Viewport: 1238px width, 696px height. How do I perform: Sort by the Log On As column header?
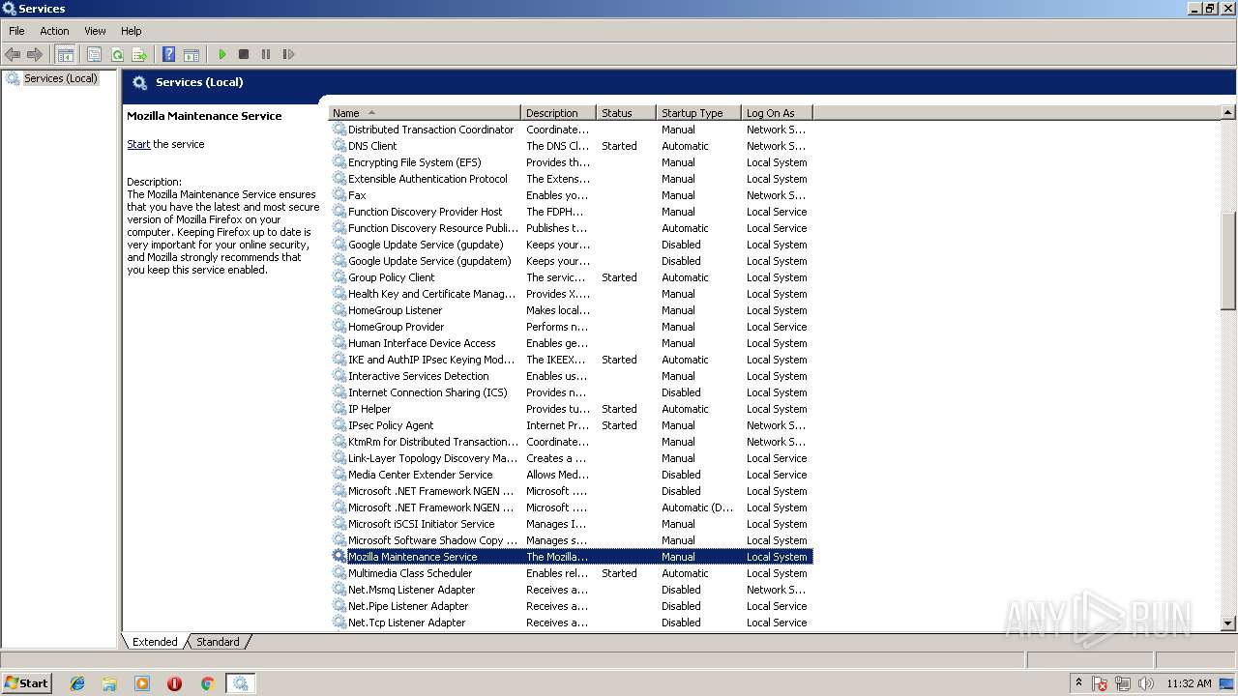(x=777, y=113)
